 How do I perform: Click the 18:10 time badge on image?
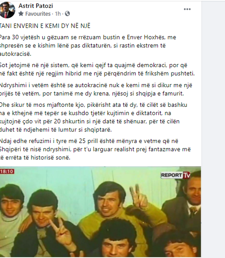[x=7, y=172]
